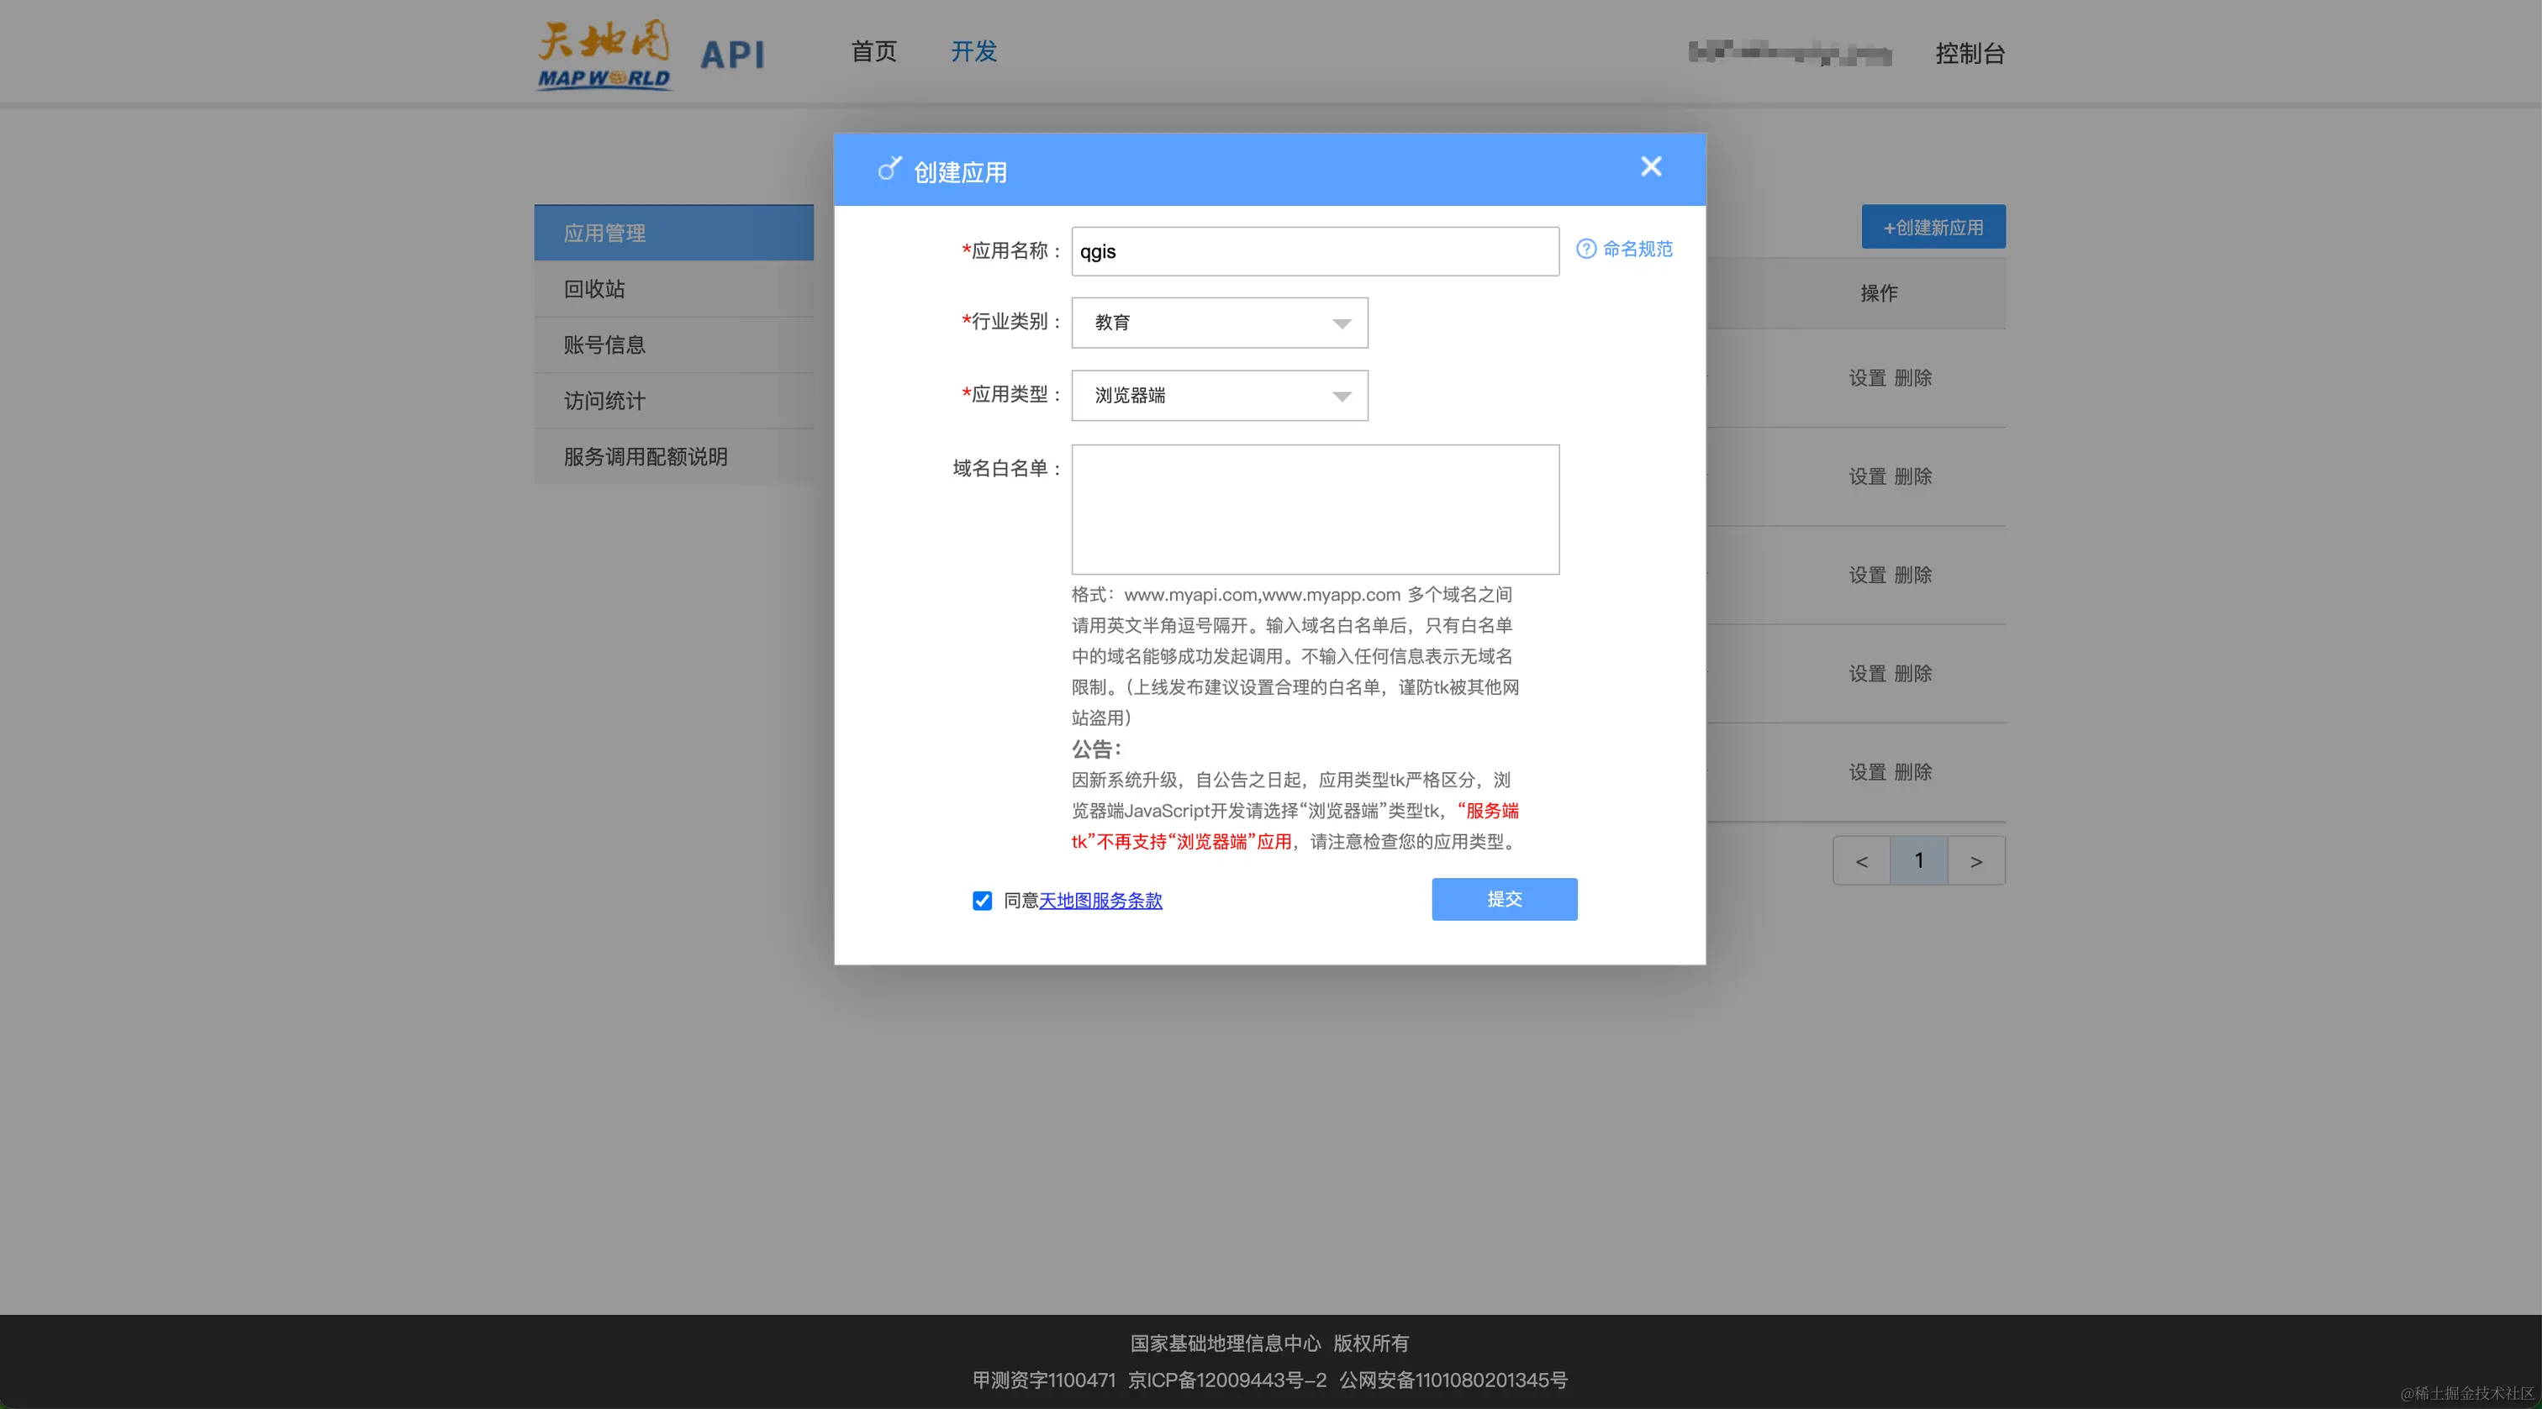Submit the form with 提交 button
The image size is (2542, 1409).
click(x=1503, y=899)
